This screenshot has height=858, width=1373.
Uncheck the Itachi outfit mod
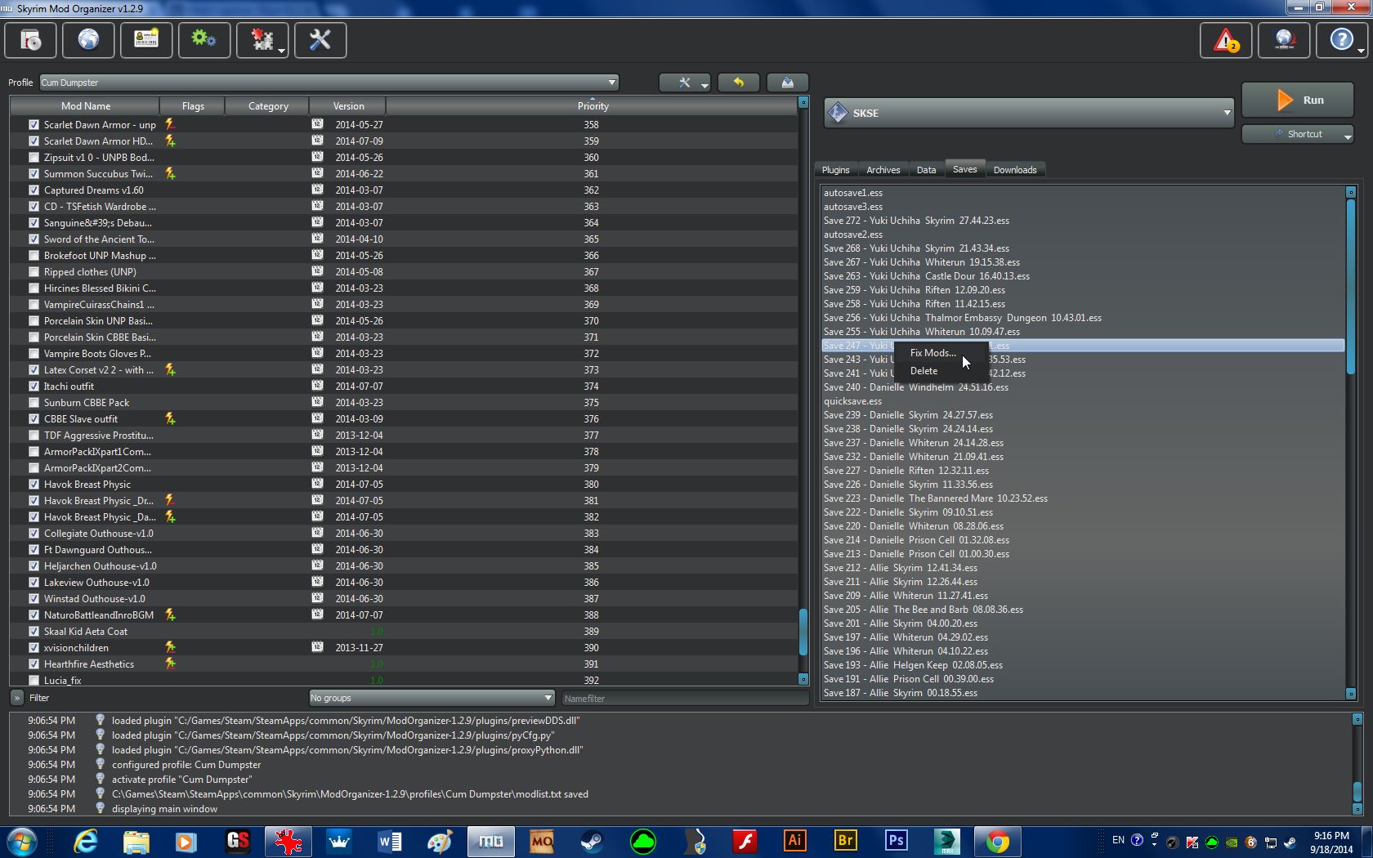(34, 387)
